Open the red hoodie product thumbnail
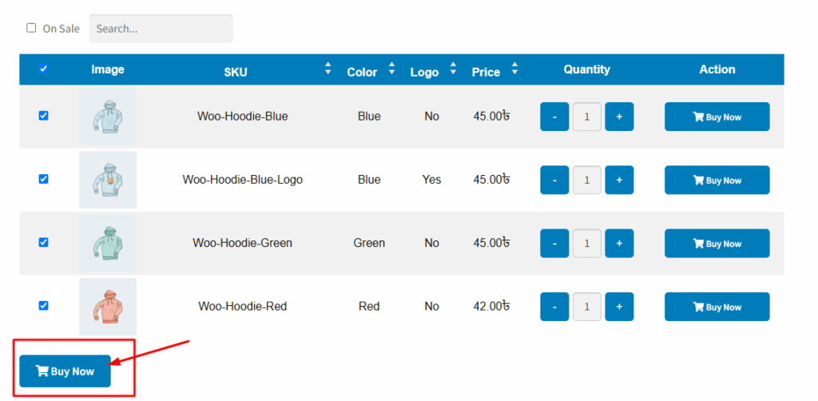 pyautogui.click(x=108, y=307)
